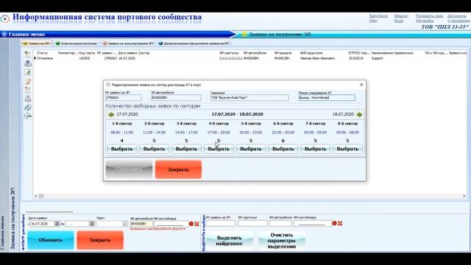Open the vertical Главное меню side tab
Viewport: 471px width, 265px height.
coord(3,233)
